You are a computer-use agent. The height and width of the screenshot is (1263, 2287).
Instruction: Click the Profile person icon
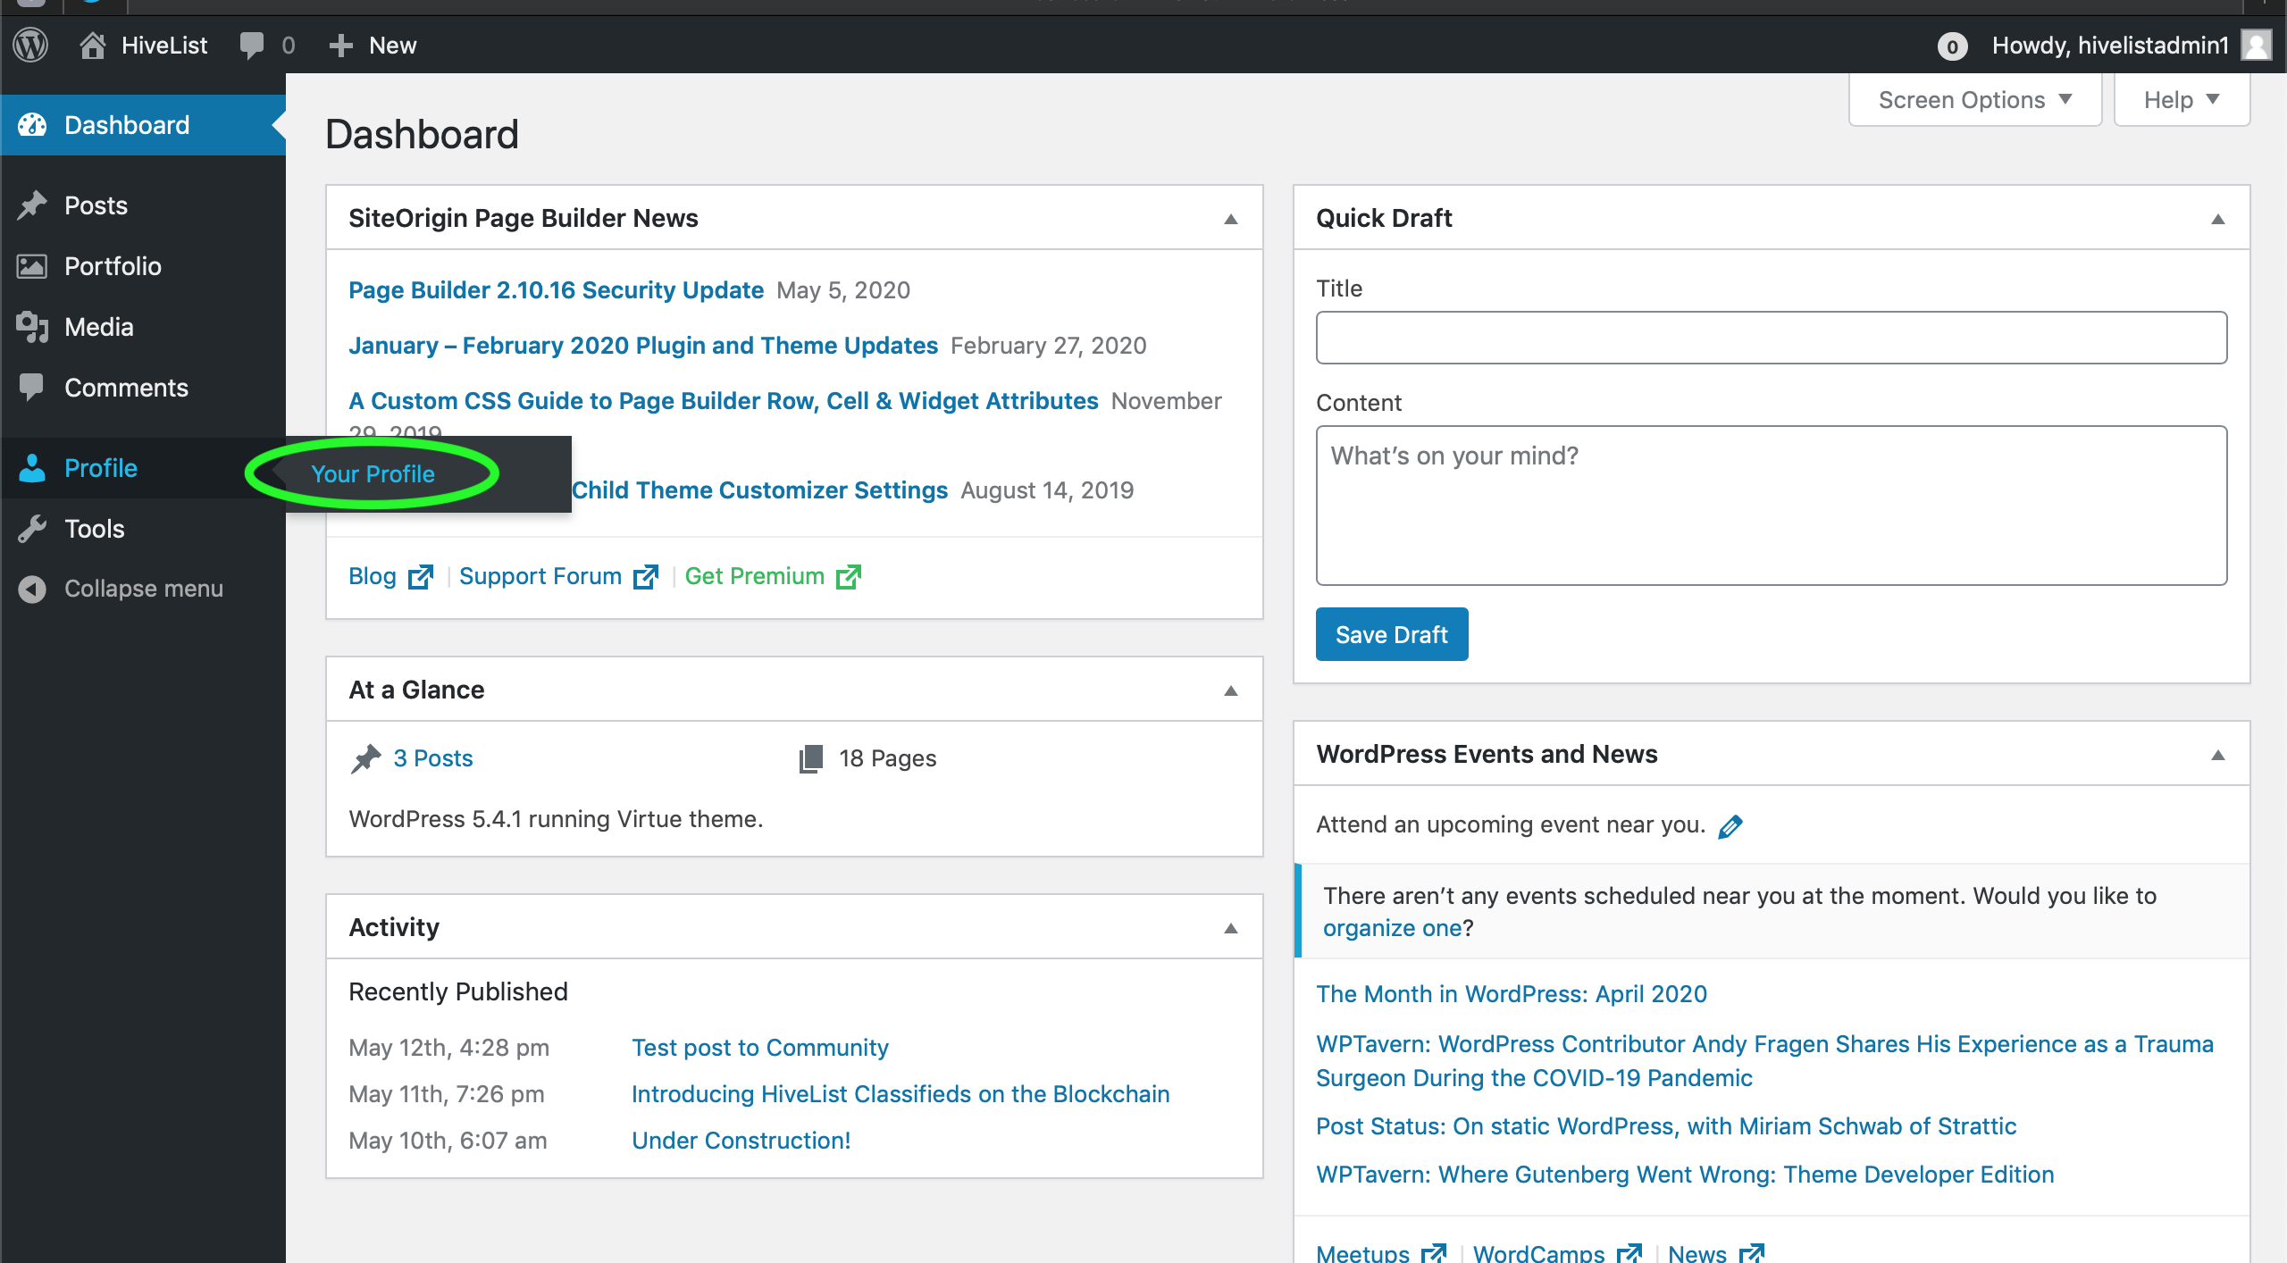[32, 468]
